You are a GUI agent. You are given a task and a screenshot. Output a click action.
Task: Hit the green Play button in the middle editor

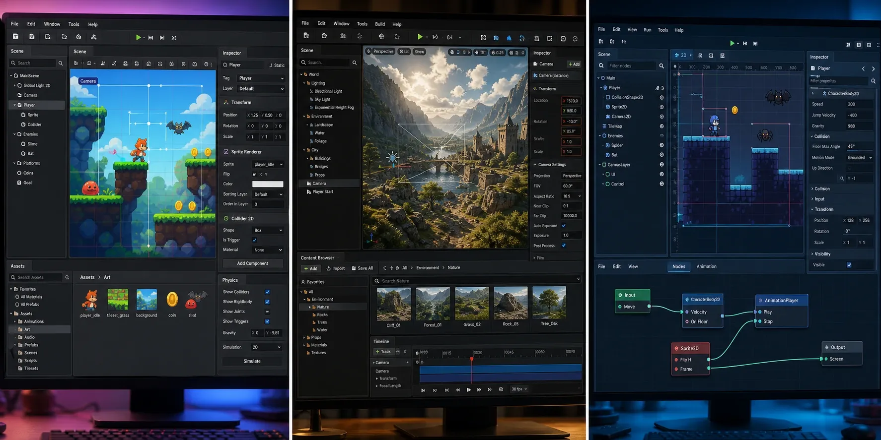tap(420, 37)
